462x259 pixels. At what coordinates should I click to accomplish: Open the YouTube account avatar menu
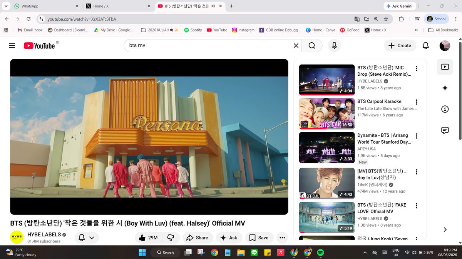coord(445,45)
